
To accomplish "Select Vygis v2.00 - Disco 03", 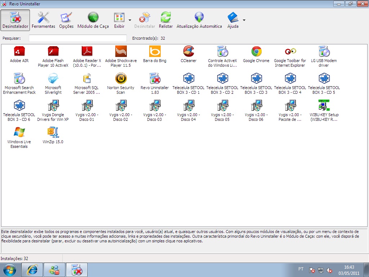I will pyautogui.click(x=155, y=111).
